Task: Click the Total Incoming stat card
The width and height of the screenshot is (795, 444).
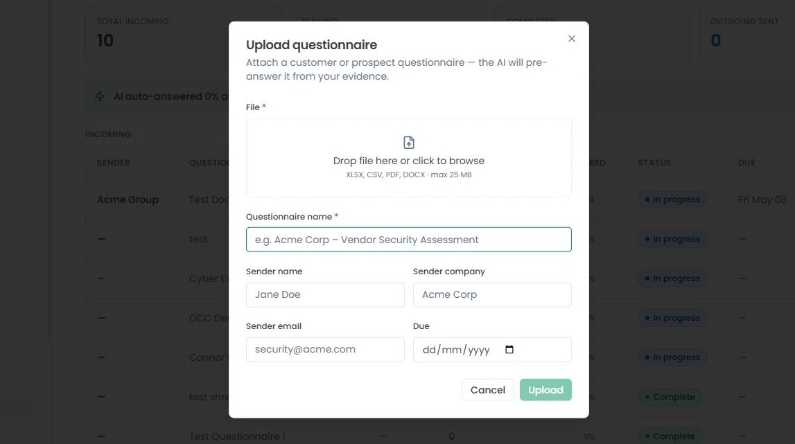Action: 157,34
